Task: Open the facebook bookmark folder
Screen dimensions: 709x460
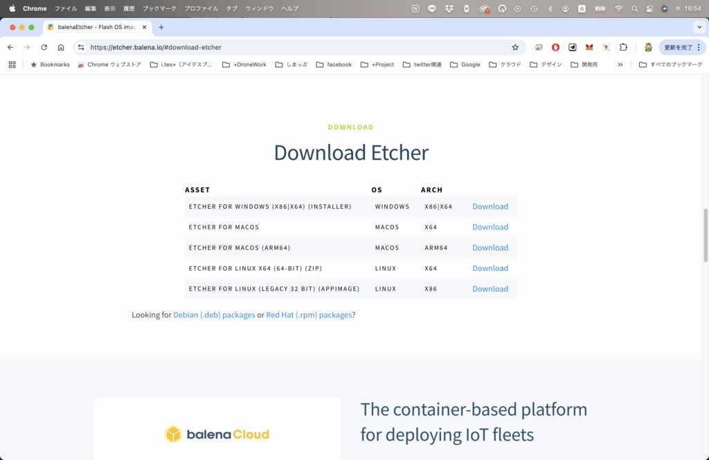Action: (334, 64)
